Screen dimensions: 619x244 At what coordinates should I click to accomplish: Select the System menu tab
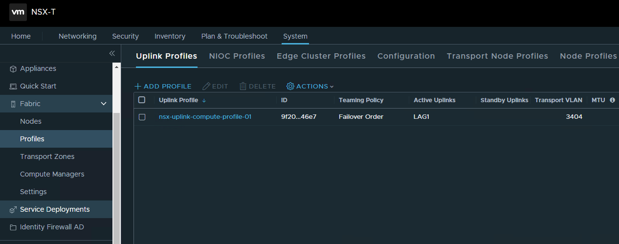pos(295,36)
